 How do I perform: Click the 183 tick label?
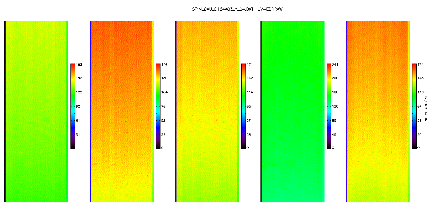(x=79, y=65)
